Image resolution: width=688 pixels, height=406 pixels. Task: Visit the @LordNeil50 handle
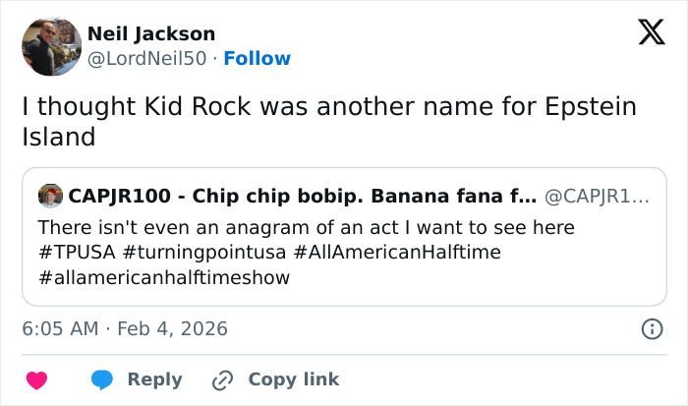[x=147, y=58]
